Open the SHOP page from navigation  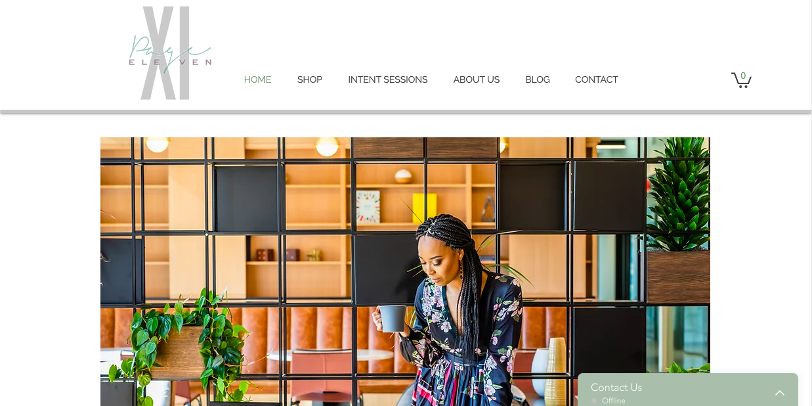pyautogui.click(x=310, y=79)
